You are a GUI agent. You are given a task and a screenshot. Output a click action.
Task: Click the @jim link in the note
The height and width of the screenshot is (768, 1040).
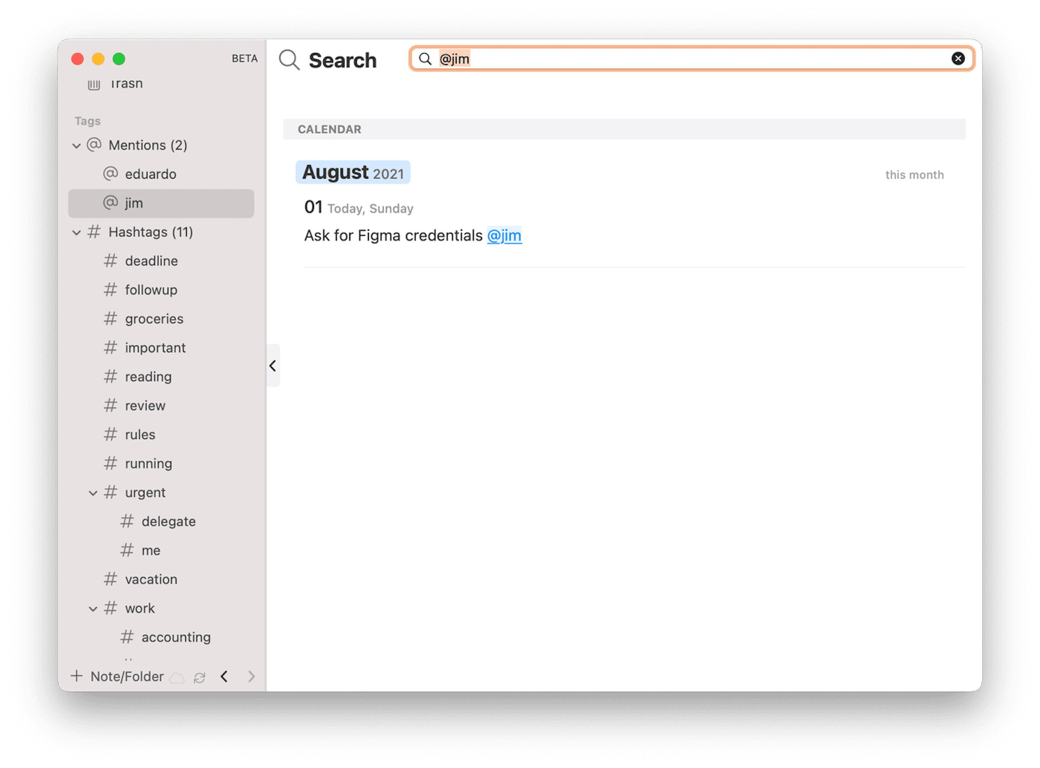coord(504,236)
